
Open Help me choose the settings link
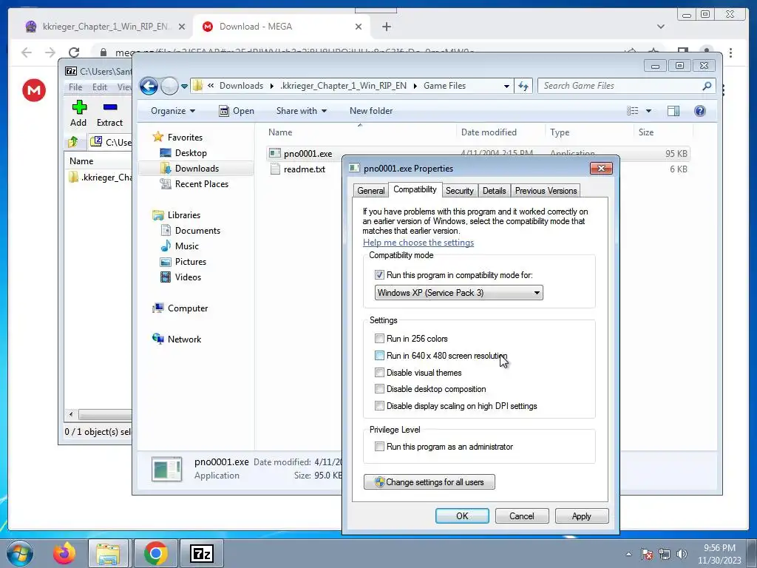point(418,243)
